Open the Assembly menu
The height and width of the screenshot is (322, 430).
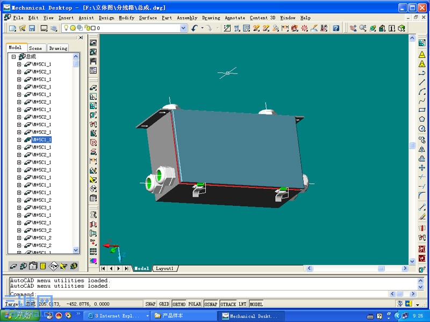tap(187, 18)
